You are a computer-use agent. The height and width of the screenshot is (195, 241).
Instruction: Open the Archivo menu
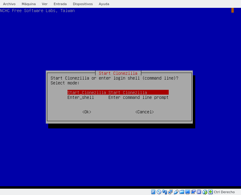9,4
